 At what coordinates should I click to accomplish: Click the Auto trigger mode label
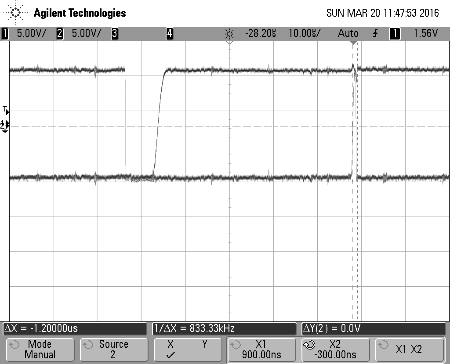[348, 33]
